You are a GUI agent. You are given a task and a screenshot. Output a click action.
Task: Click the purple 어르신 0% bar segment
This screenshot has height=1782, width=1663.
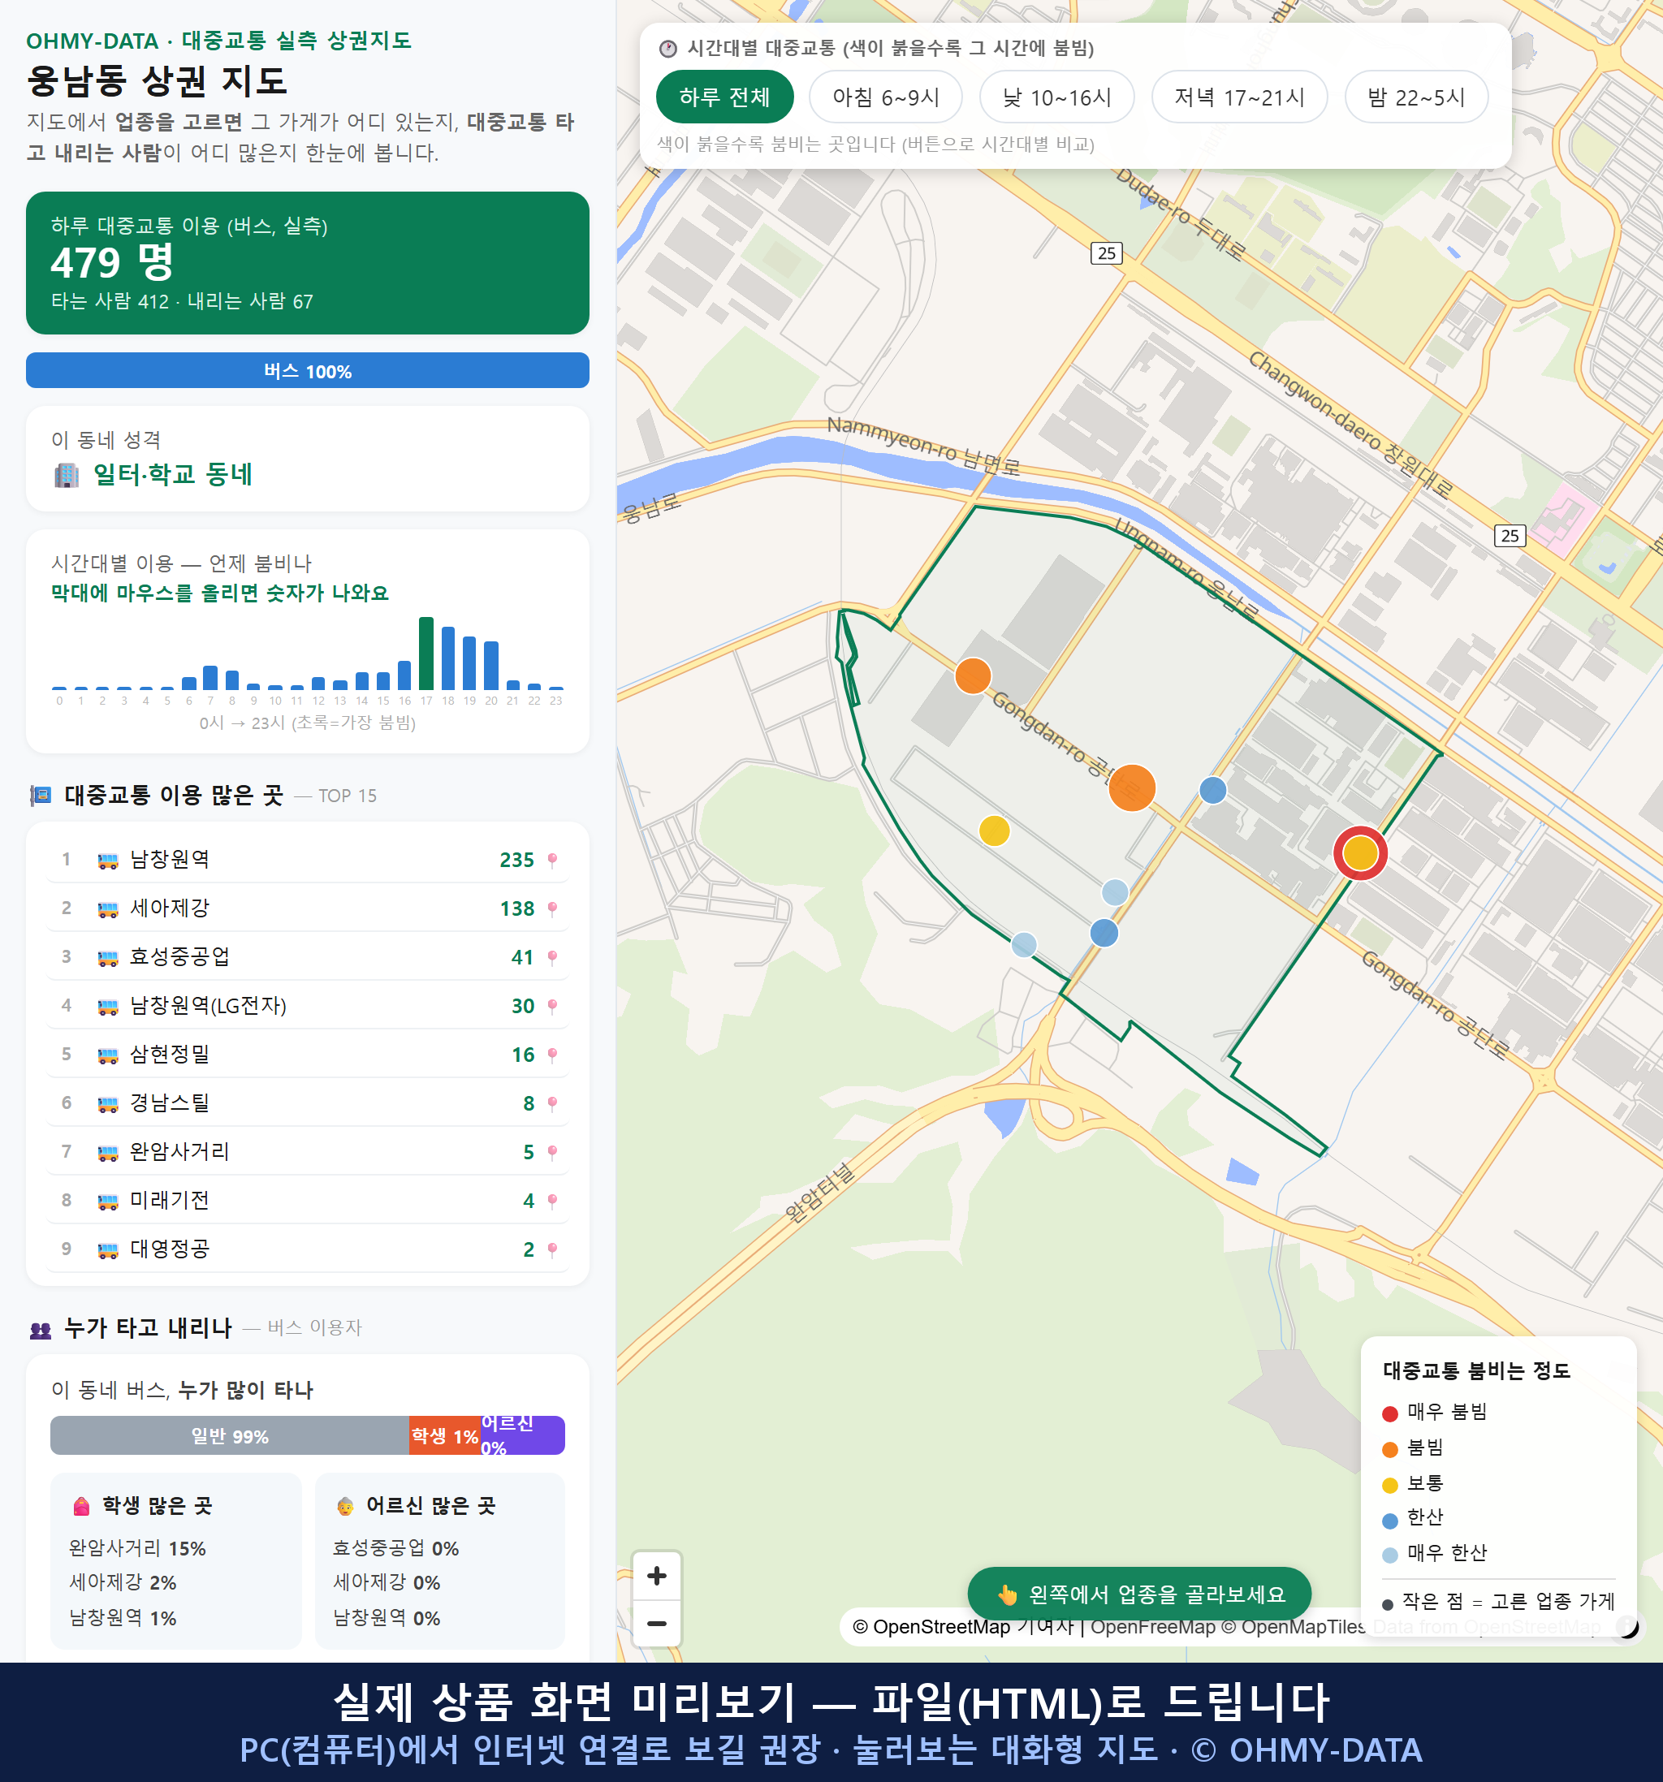[523, 1435]
